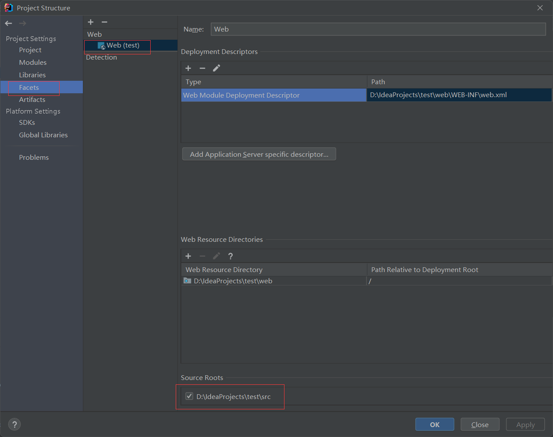Click the Name input field
Screen dimensions: 553x437
(378, 29)
